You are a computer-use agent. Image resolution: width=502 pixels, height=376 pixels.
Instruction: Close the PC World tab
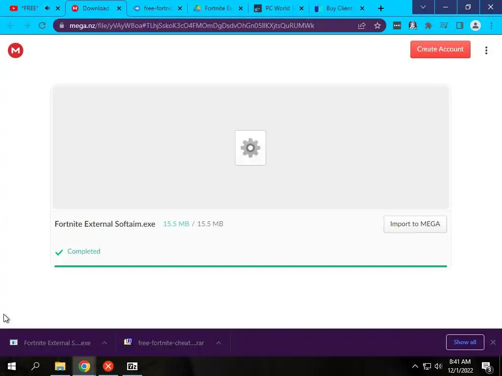coord(301,8)
